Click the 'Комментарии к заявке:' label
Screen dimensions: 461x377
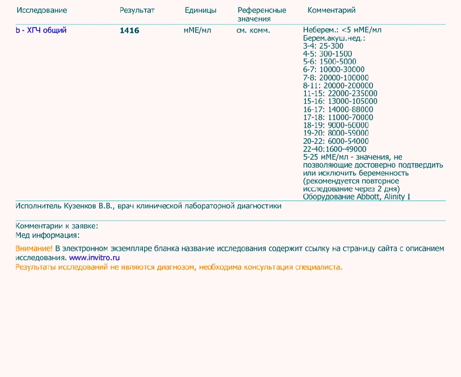tap(57, 226)
